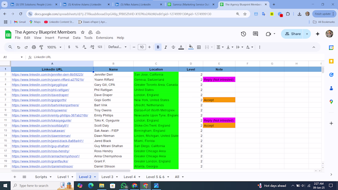Image resolution: width=338 pixels, height=190 pixels.
Task: Click the redo arrow in toolbar
Action: pos(26,47)
